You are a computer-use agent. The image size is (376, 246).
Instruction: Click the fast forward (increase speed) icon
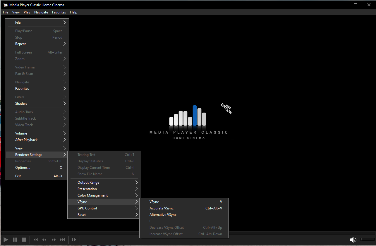coord(54,240)
